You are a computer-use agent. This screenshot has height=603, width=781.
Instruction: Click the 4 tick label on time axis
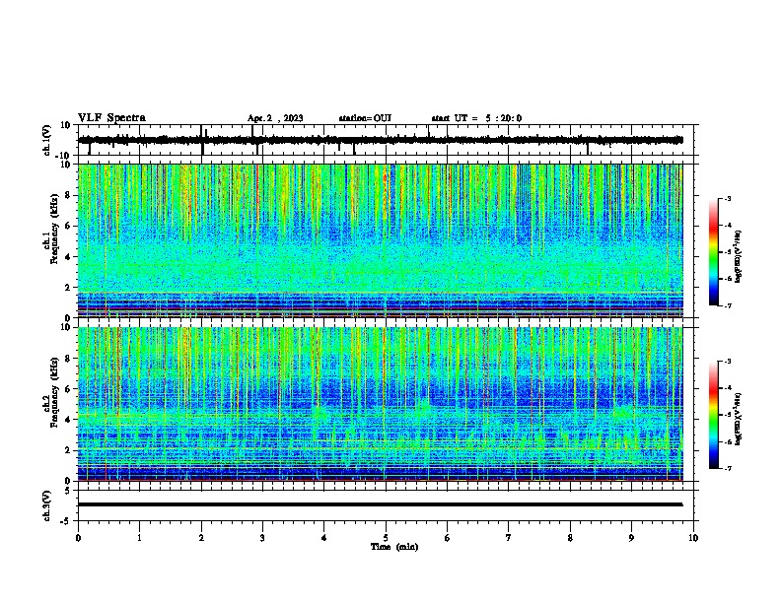point(324,538)
